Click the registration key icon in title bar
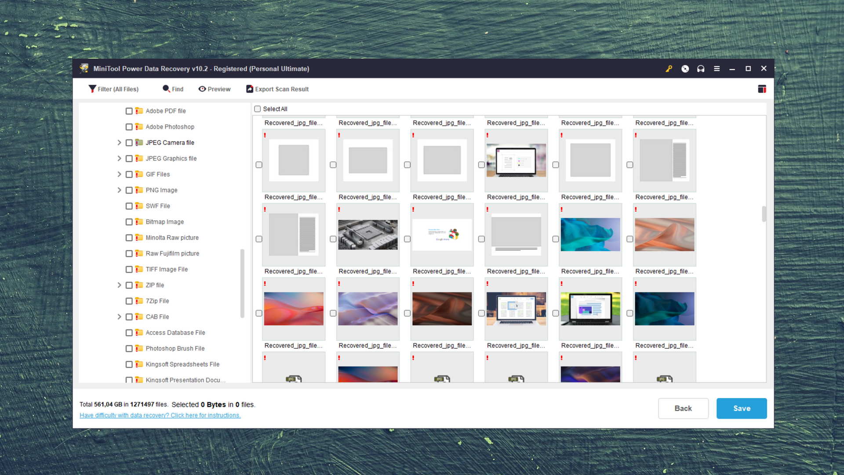844x475 pixels. click(669, 69)
